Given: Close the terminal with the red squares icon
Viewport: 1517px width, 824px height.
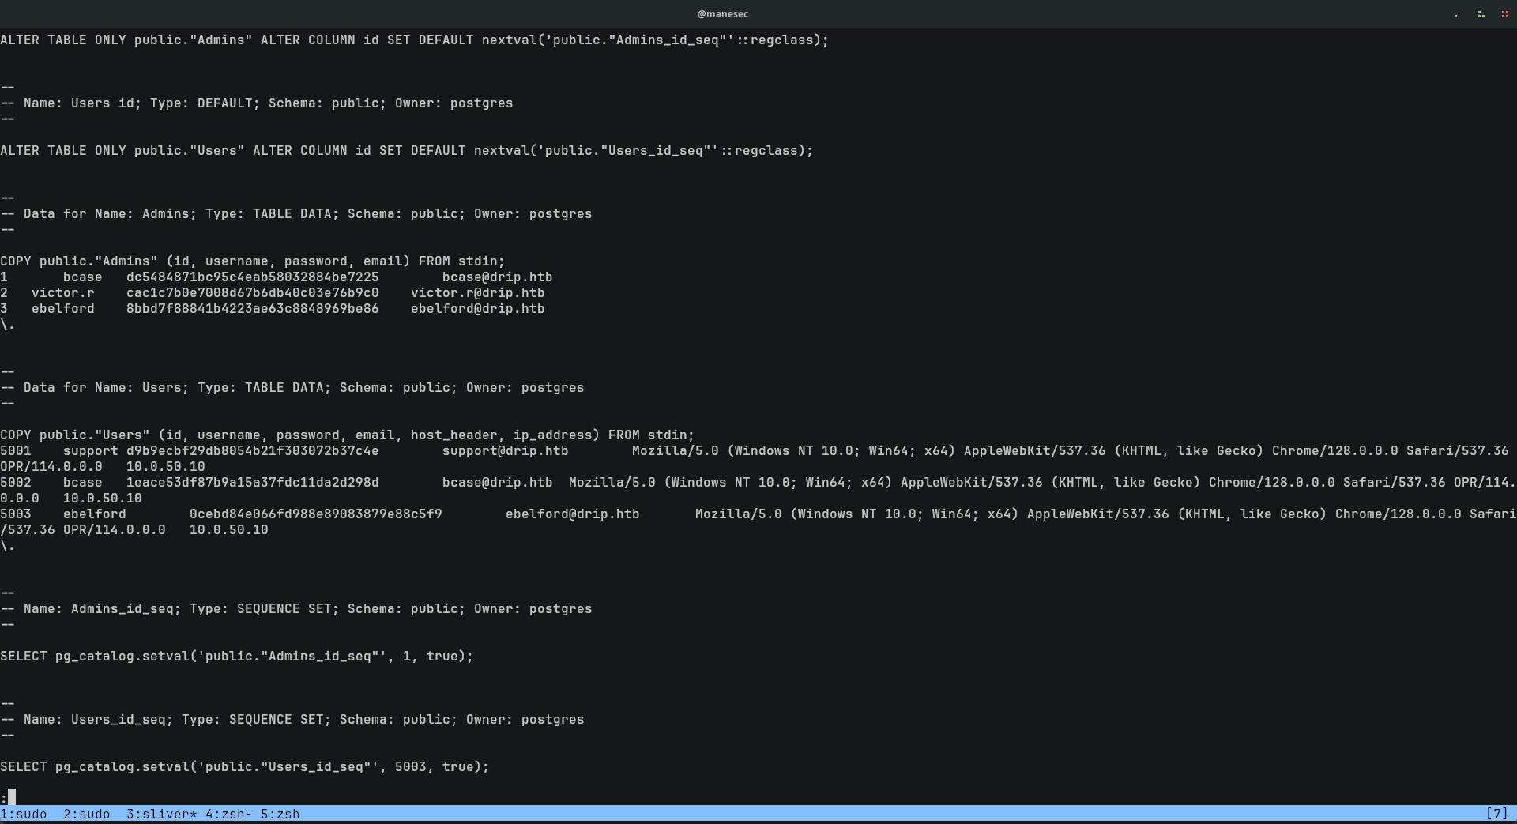Looking at the screenshot, I should pyautogui.click(x=1504, y=14).
